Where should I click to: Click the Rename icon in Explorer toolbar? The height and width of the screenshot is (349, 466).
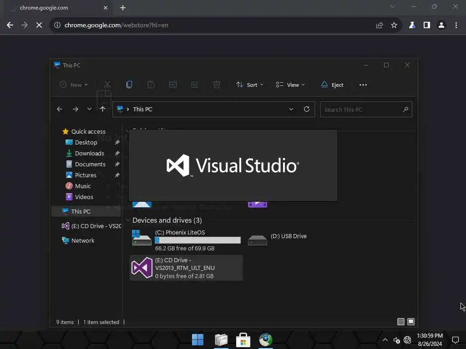click(x=172, y=85)
